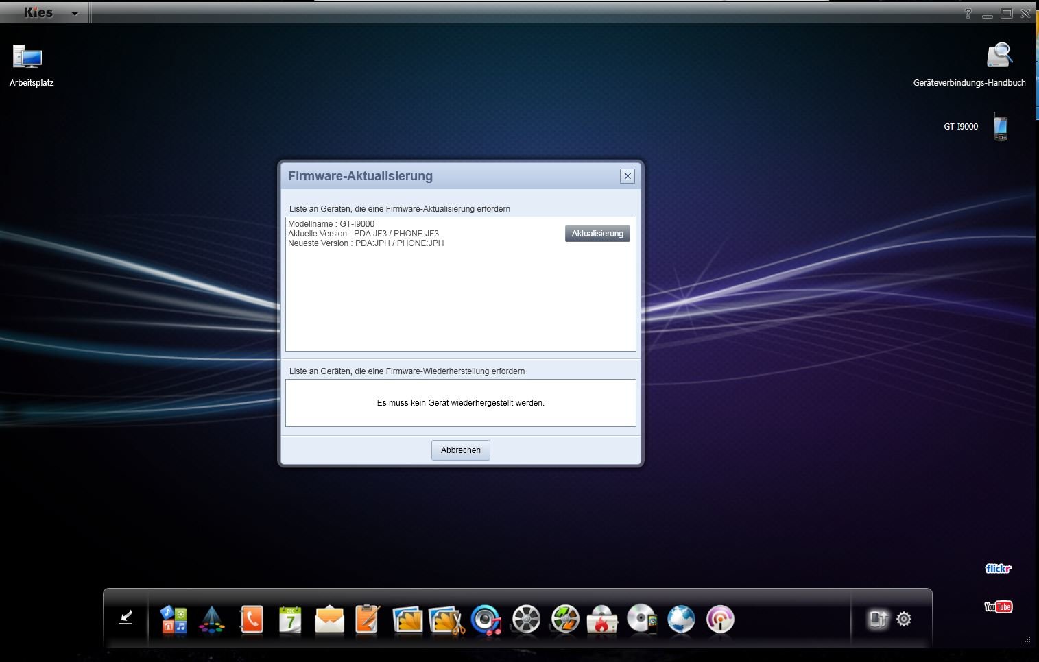Click 'Aktuelle Version : PDA:JF3 / PHONE:JF3' text
Viewport: 1039px width, 662px height.
click(363, 234)
